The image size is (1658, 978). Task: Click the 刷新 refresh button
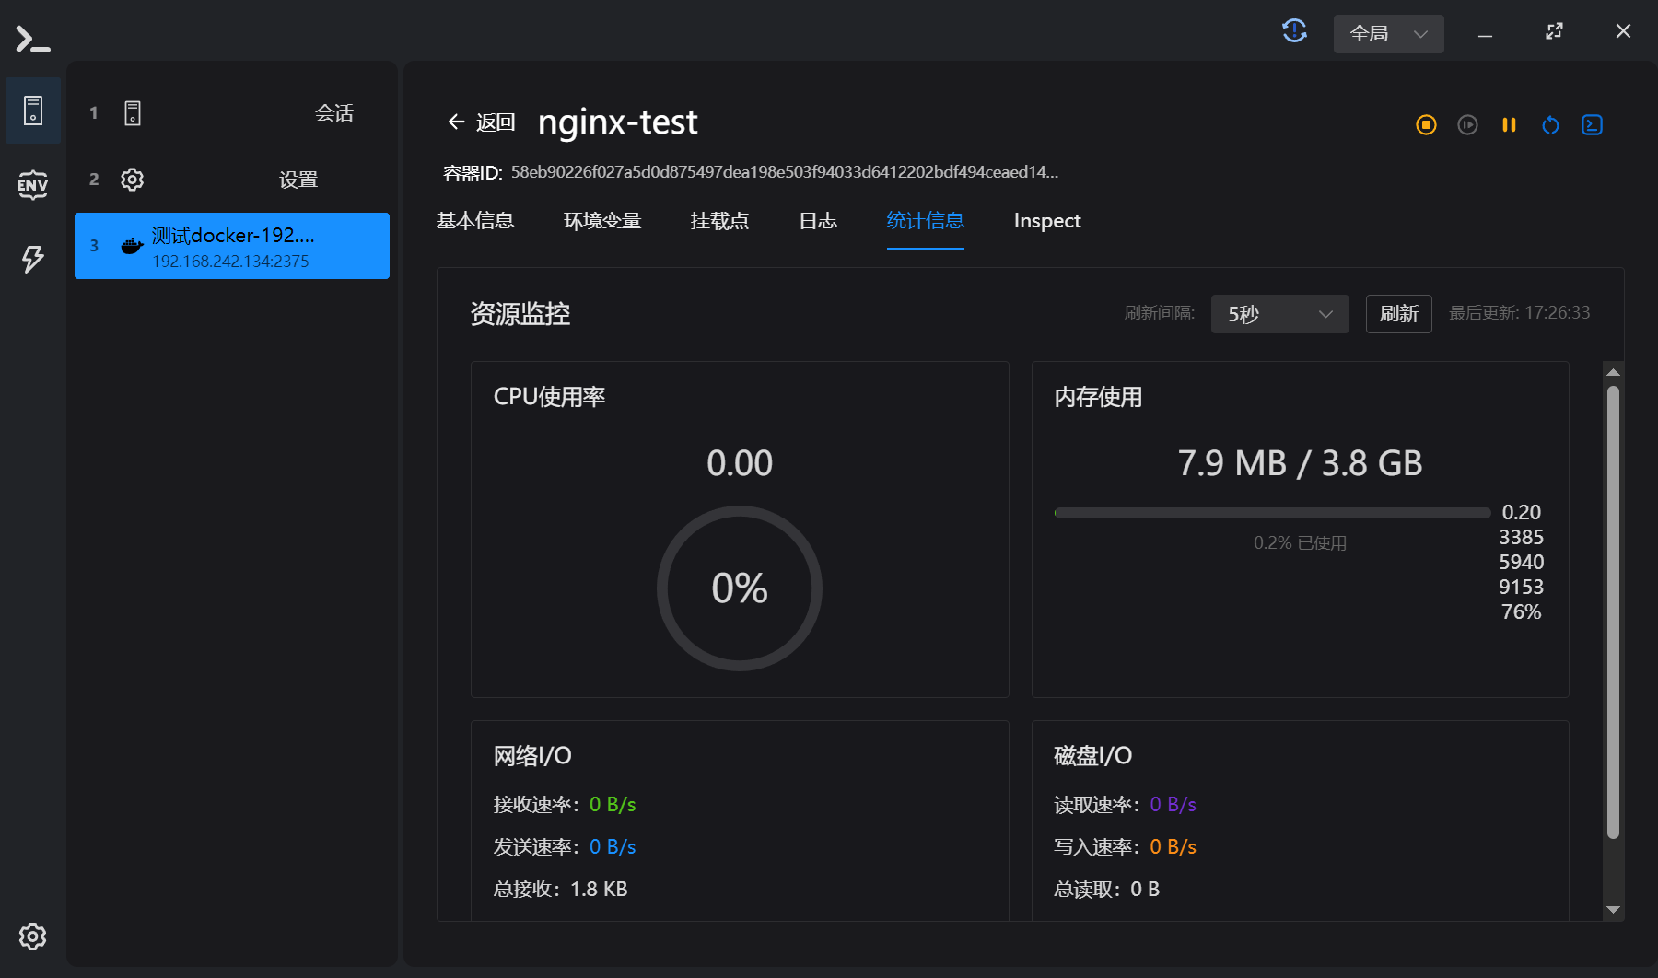pos(1398,314)
